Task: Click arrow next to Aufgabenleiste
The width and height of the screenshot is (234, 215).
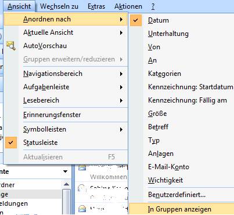Action: tap(121, 87)
